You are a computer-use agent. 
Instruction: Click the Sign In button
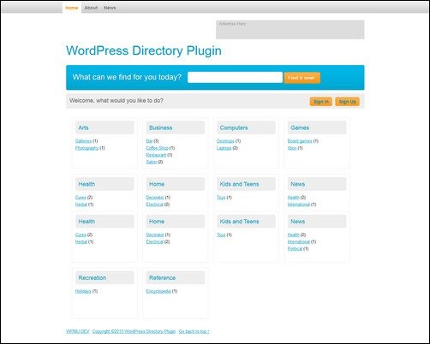321,102
